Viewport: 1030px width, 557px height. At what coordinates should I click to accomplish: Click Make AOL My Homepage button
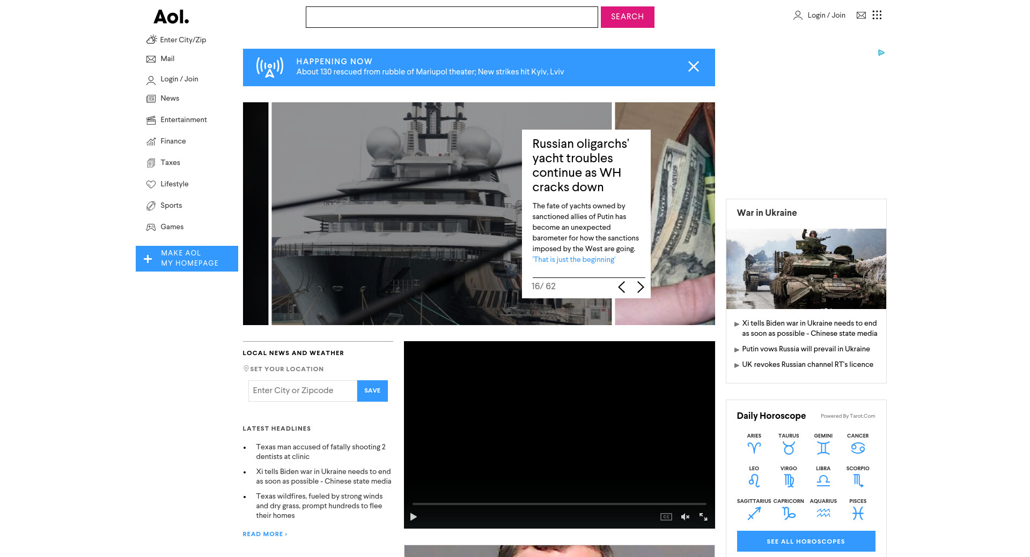187,259
